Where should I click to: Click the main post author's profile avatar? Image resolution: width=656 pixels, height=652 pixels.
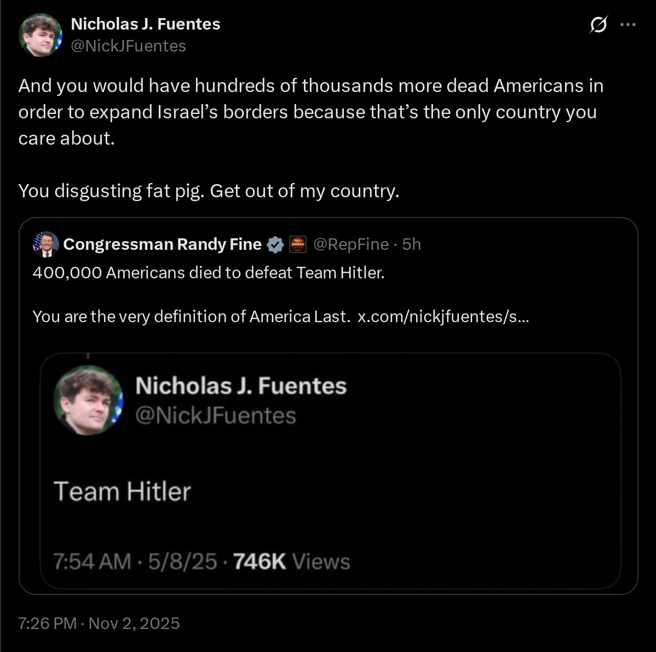tap(41, 36)
